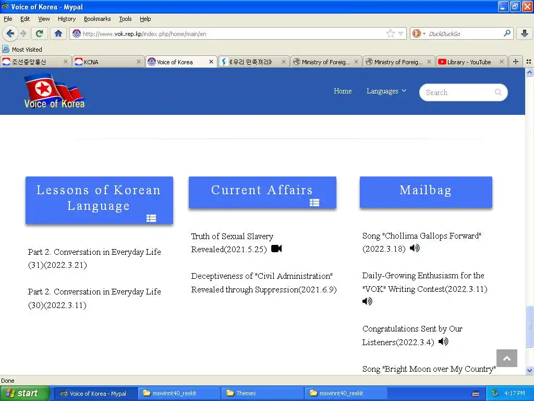Open the Edit menu
Viewport: 534px width, 401px height.
pos(25,19)
